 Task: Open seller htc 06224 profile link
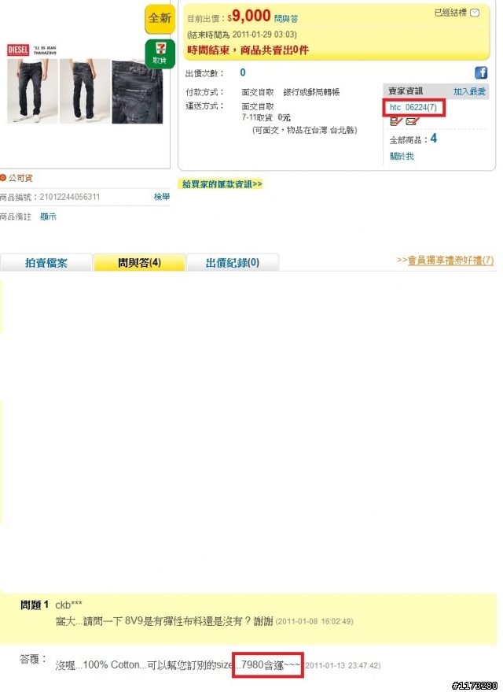point(413,107)
